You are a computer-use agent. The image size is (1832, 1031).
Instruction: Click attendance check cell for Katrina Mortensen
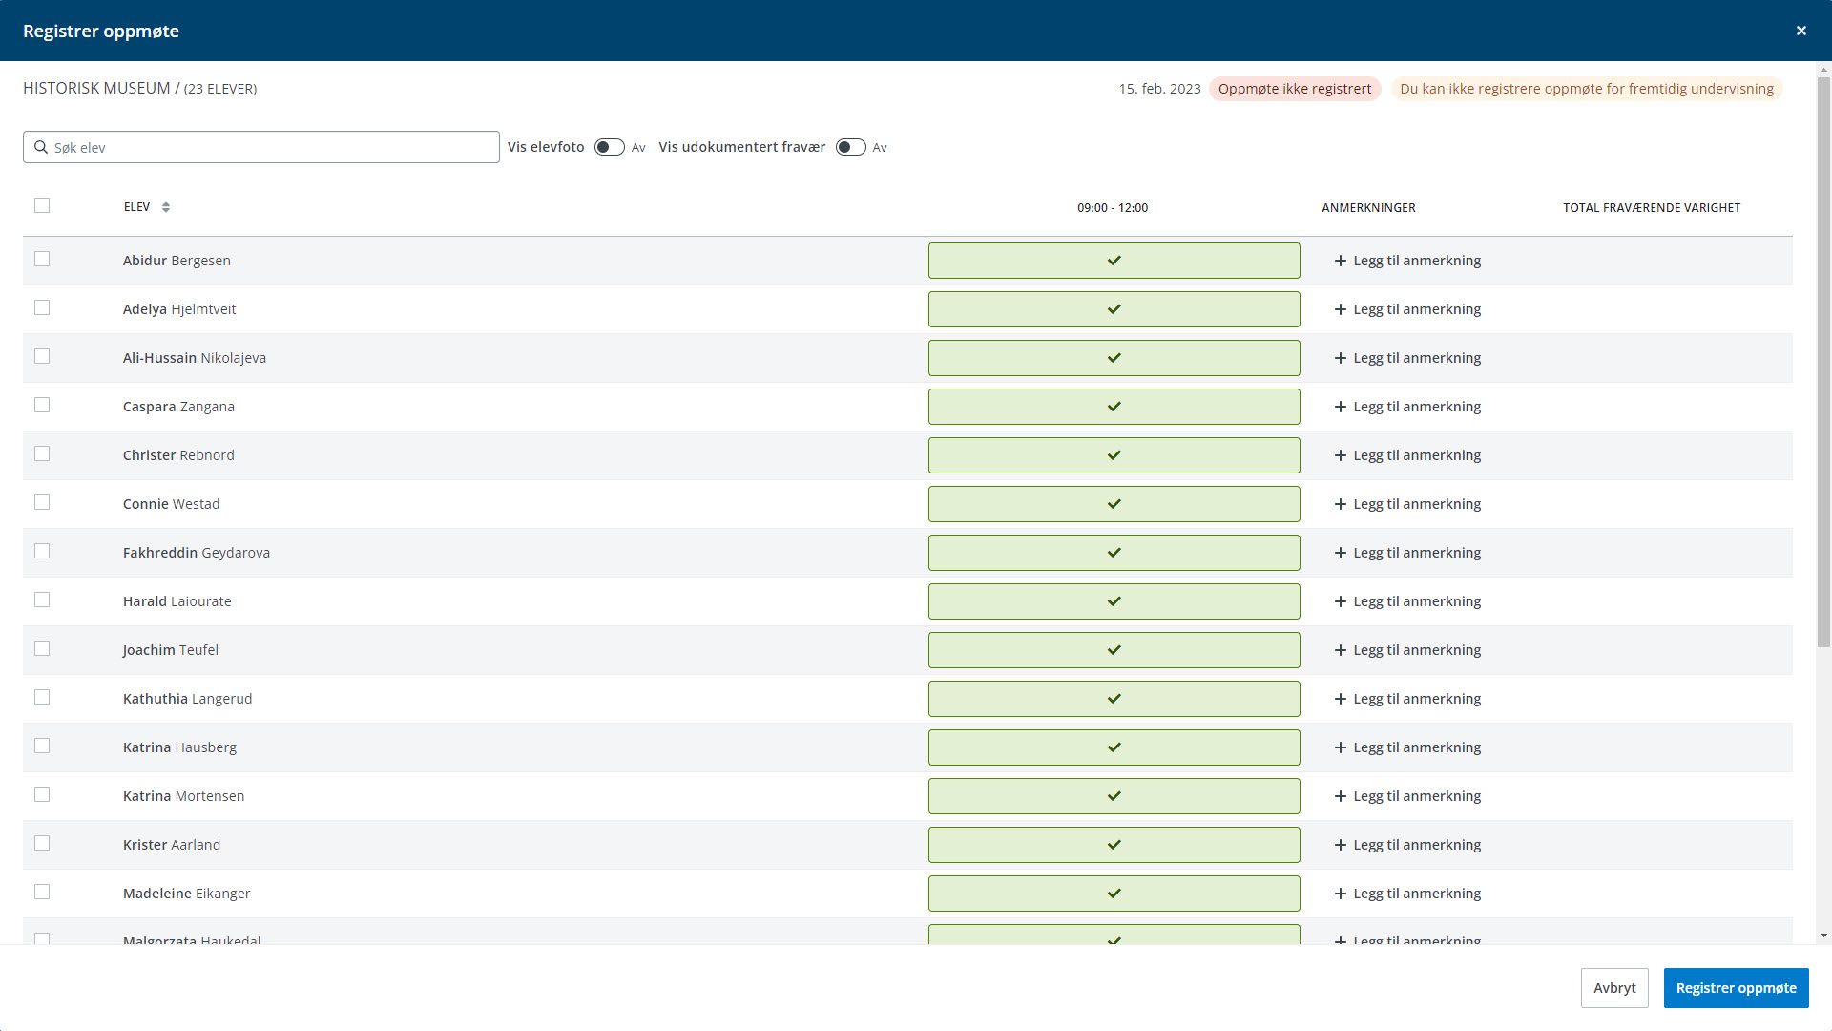point(1114,796)
